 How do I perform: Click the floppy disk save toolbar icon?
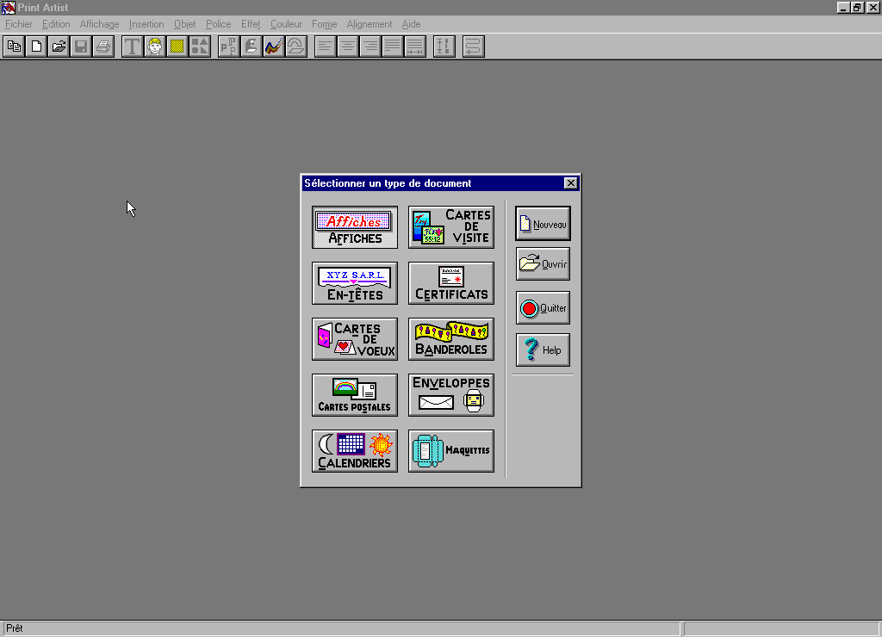point(81,46)
